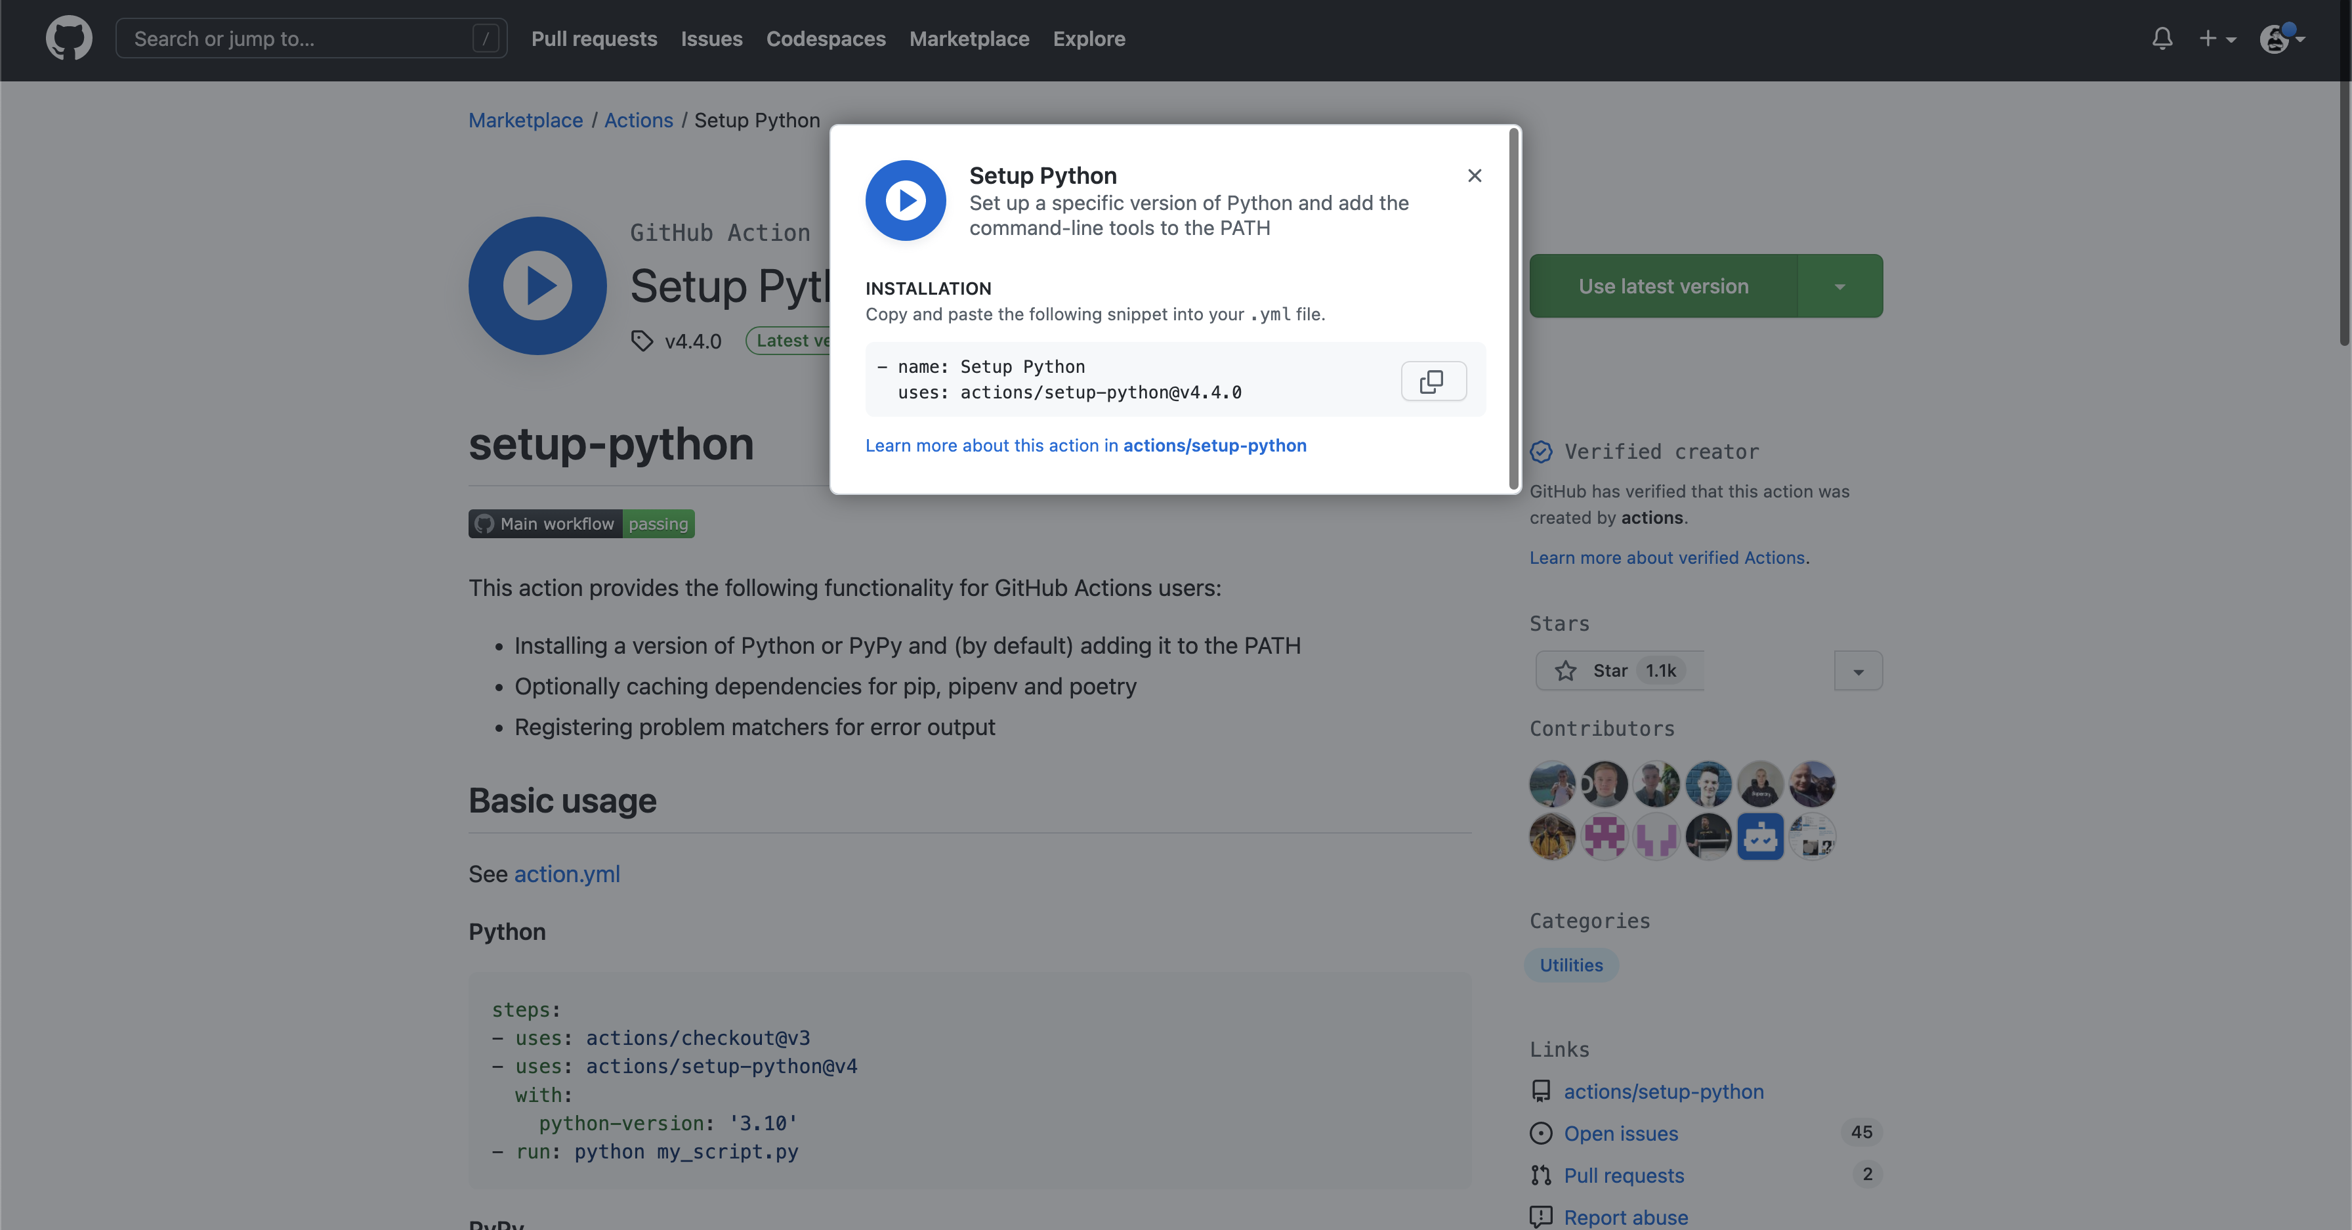This screenshot has width=2352, height=1230.
Task: Click the Setup Python play icon in dialog
Action: [906, 201]
